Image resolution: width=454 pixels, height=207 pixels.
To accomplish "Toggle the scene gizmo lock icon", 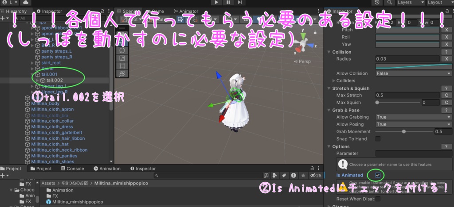I will [314, 33].
